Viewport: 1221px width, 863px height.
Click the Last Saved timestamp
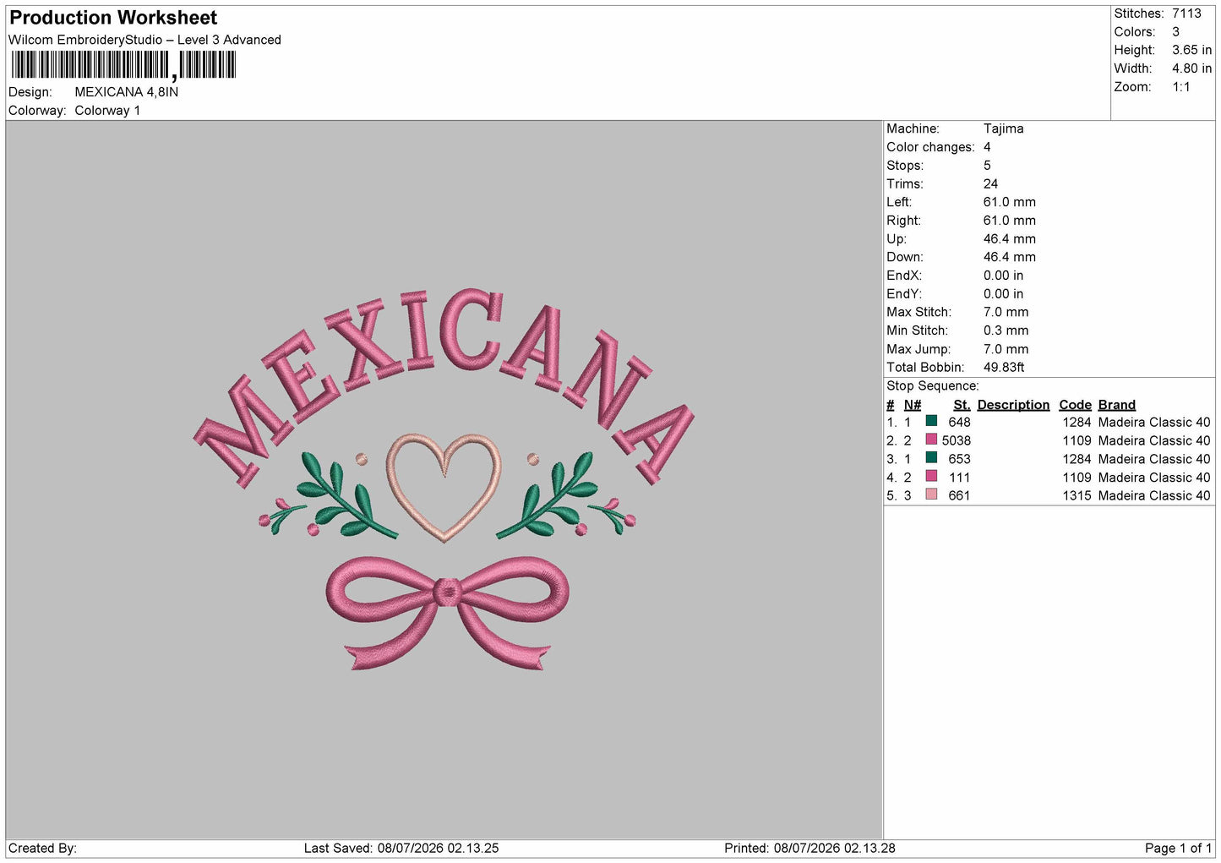(401, 848)
